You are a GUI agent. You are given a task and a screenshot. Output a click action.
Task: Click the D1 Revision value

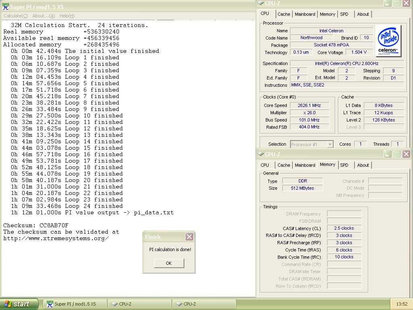click(x=393, y=78)
